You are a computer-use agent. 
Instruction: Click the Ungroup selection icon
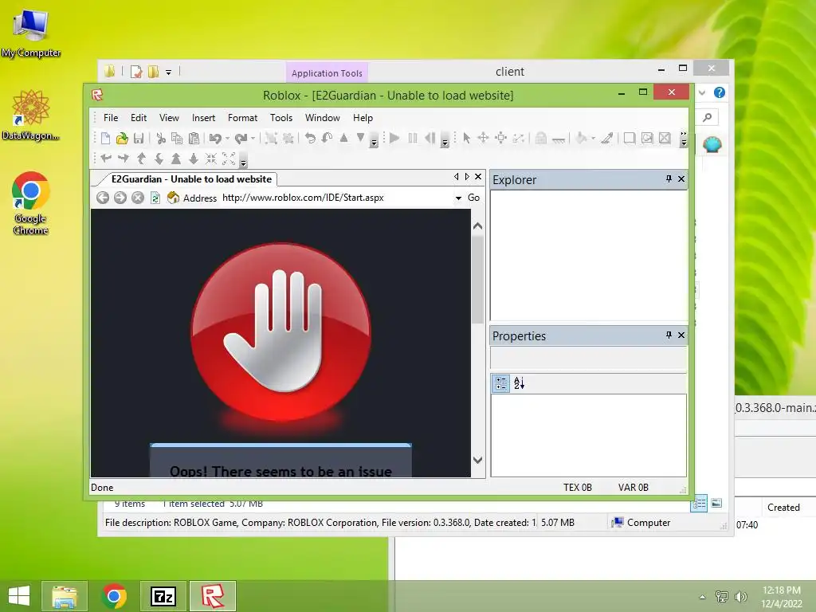(288, 139)
